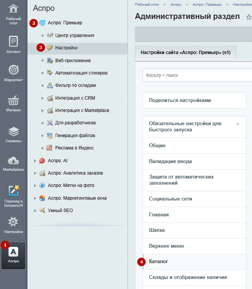Open Склады и отображение наличия section
This screenshot has height=289, width=252.
[x=194, y=277]
